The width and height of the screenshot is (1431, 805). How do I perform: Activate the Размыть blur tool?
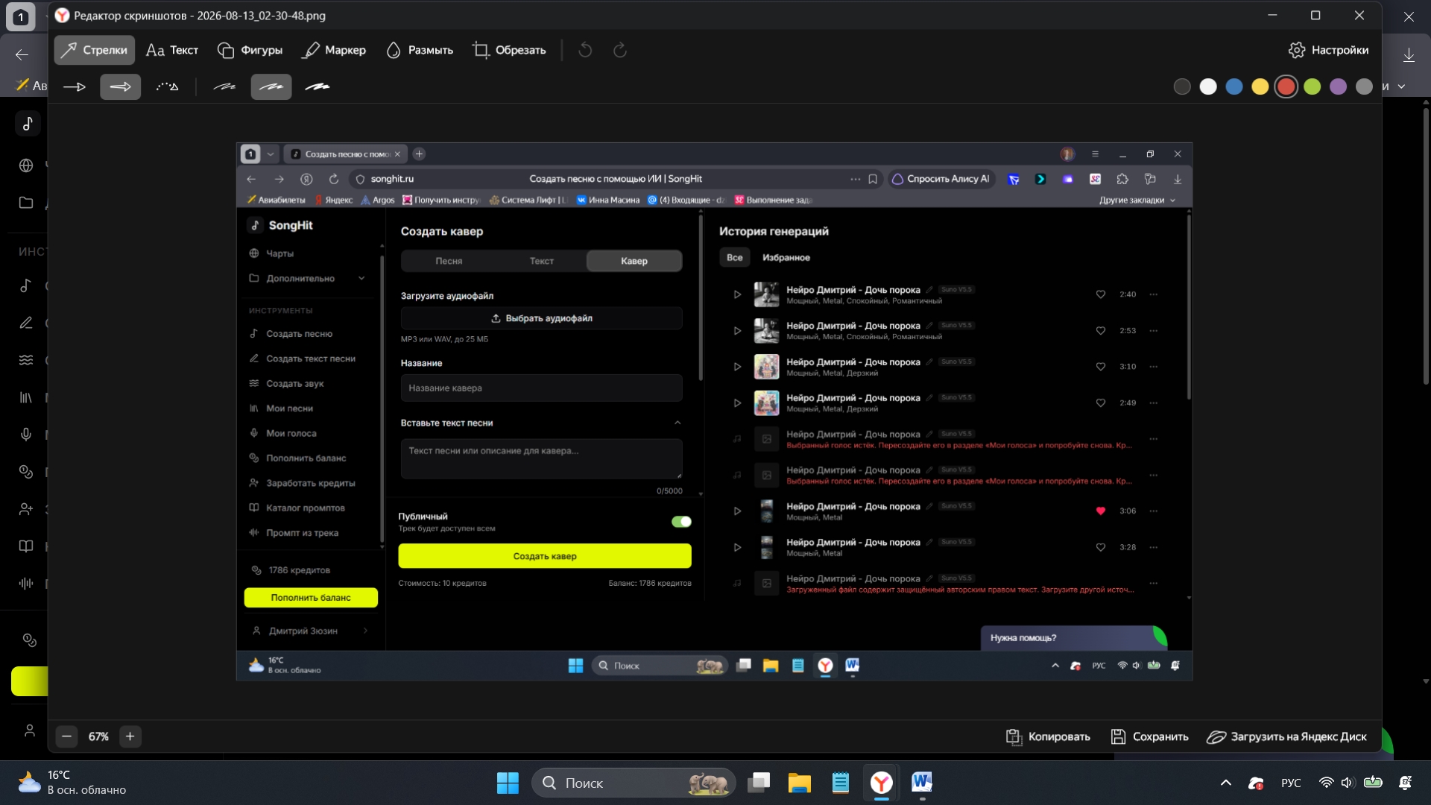420,50
